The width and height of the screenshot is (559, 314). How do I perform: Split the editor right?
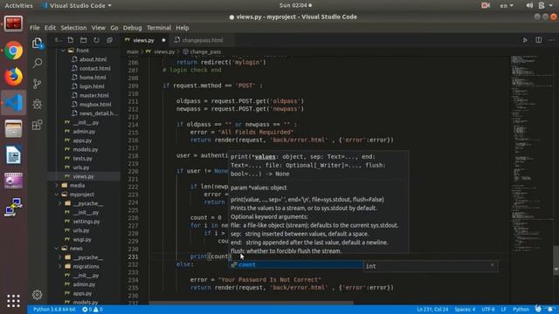click(x=538, y=40)
